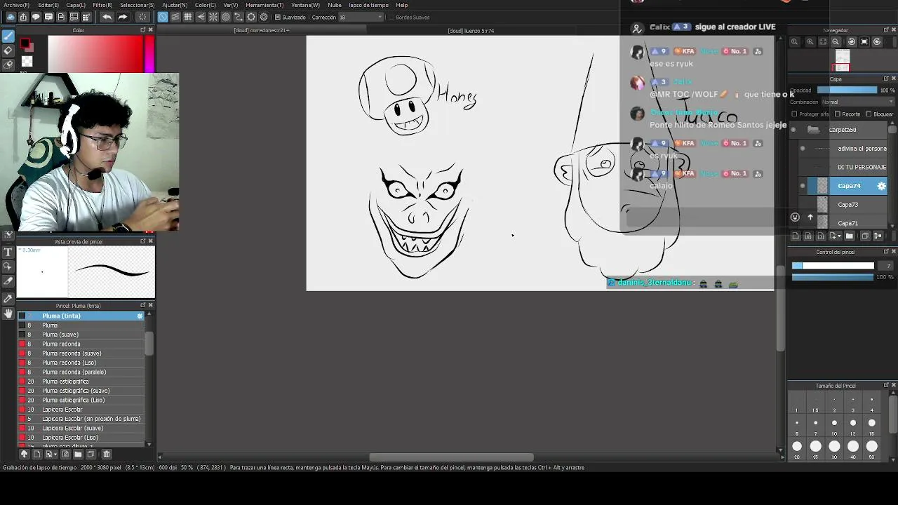The width and height of the screenshot is (898, 505).
Task: Enable crisscross grid snap
Action: pos(188,17)
